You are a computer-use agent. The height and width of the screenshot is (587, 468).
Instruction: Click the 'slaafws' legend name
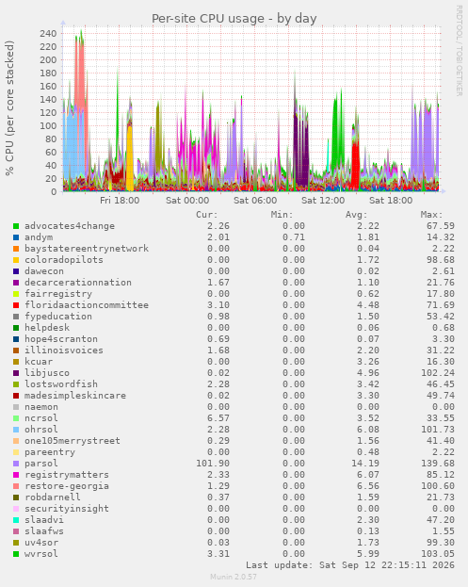[44, 531]
